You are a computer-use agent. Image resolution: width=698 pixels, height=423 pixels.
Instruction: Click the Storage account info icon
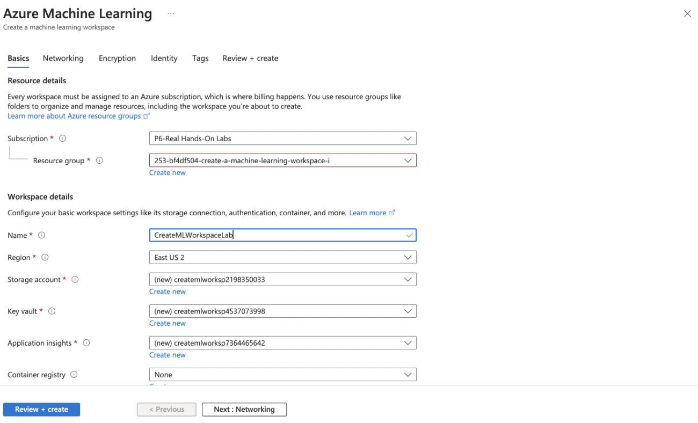[75, 280]
